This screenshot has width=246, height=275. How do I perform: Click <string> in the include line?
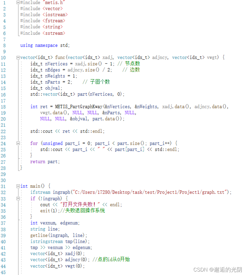53,27
